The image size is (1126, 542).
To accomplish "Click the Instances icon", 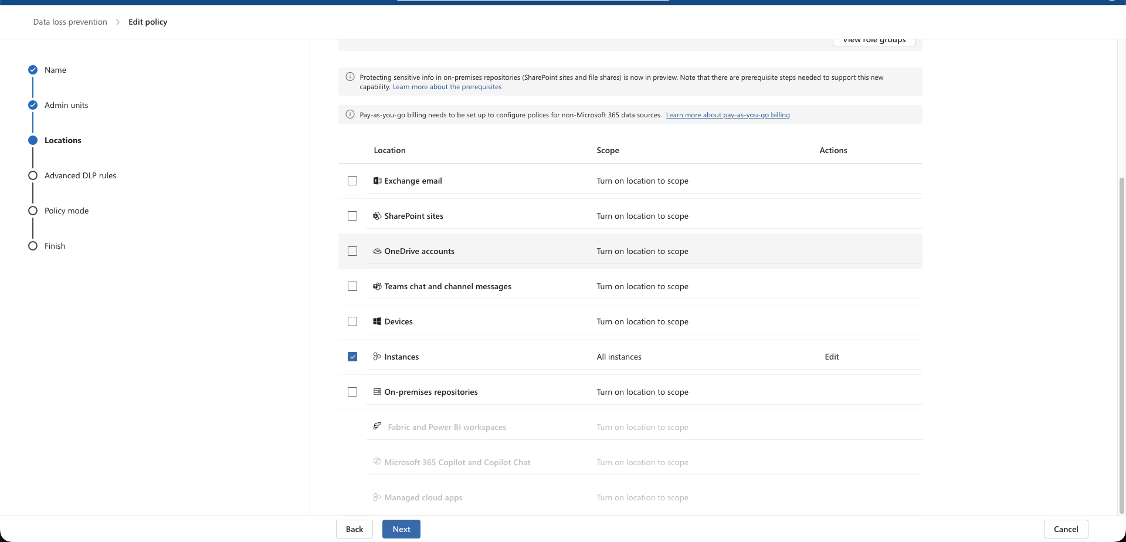I will (x=377, y=357).
